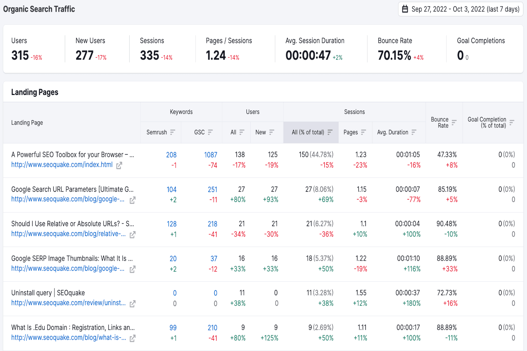Screen dimensions: 527x351
Task: Open external link icon for URL Parameters page
Action: tap(132, 200)
